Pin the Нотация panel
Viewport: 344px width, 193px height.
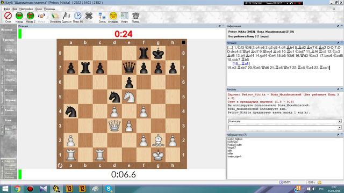click(x=338, y=43)
